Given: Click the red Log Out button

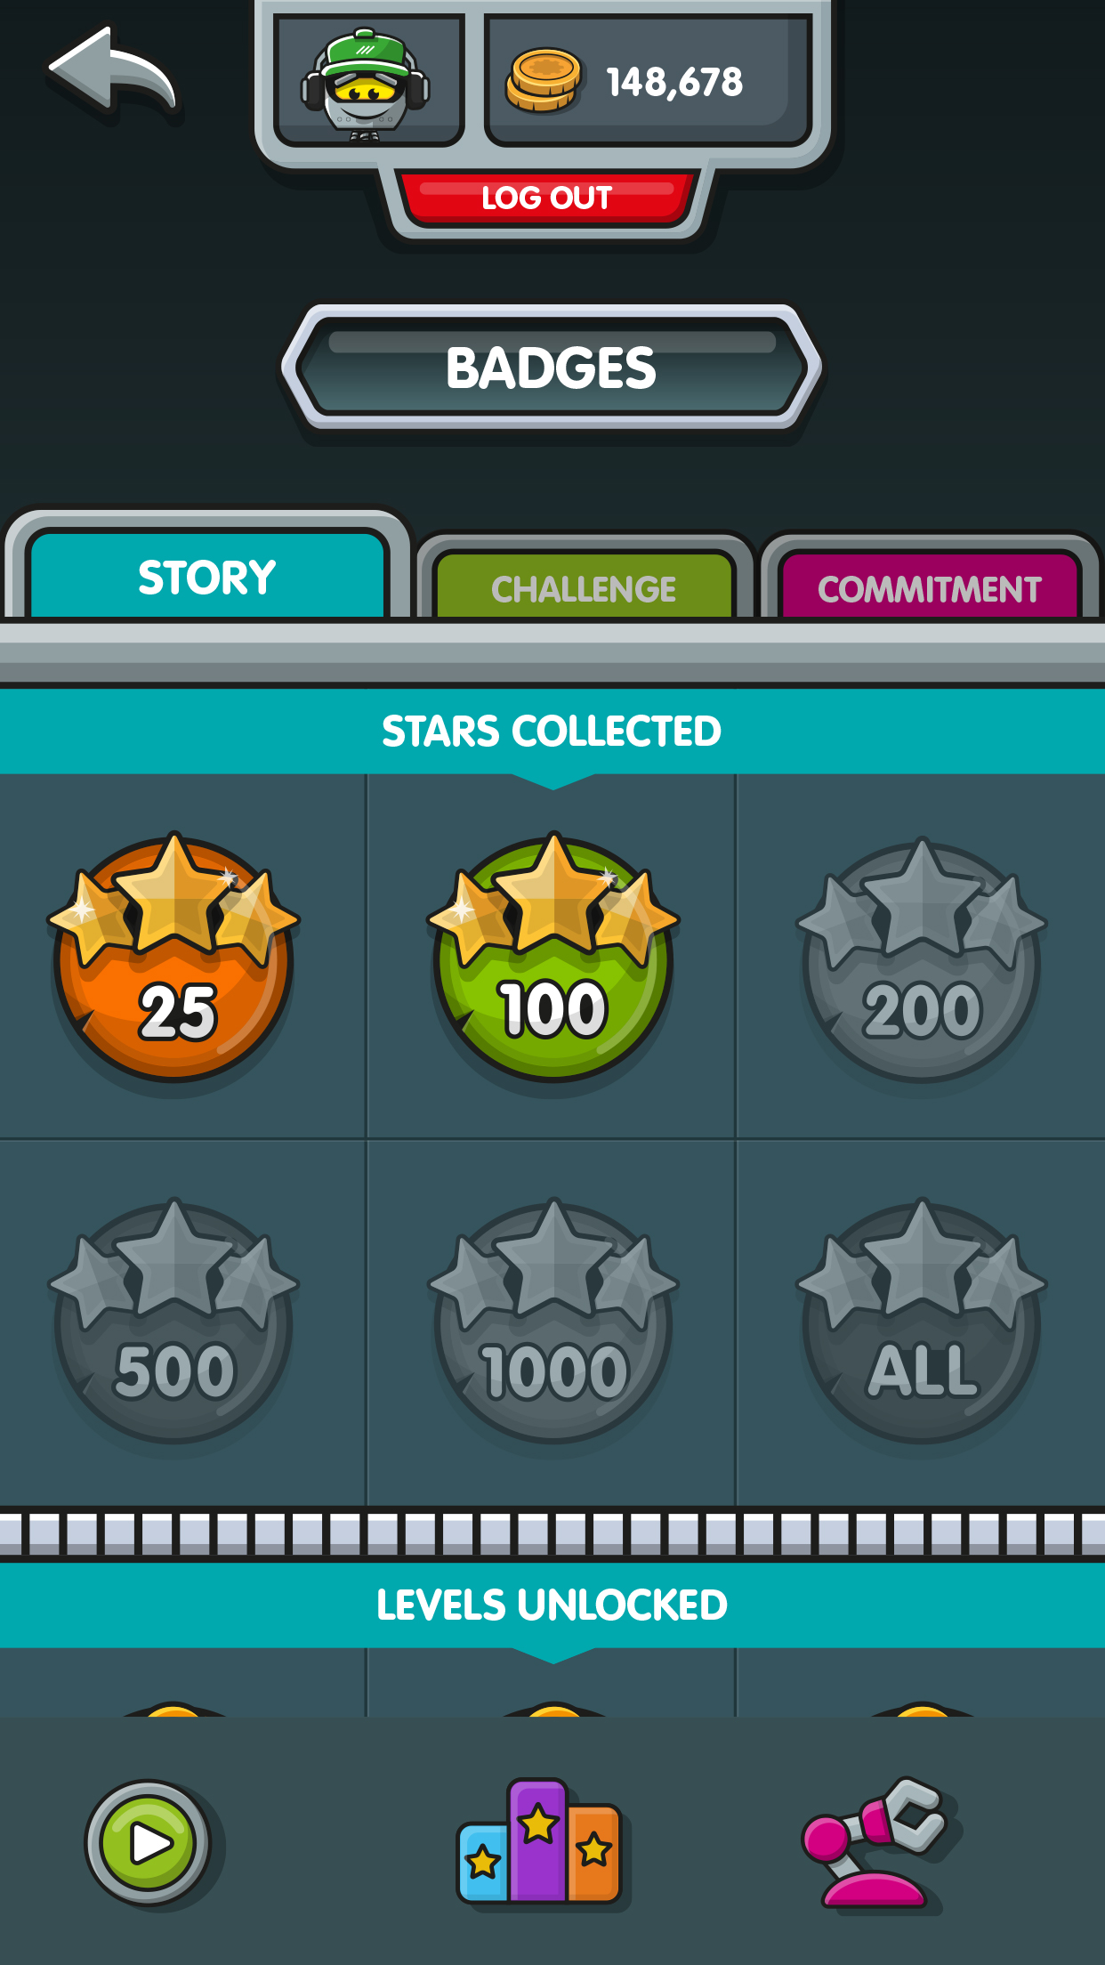Looking at the screenshot, I should [x=546, y=197].
